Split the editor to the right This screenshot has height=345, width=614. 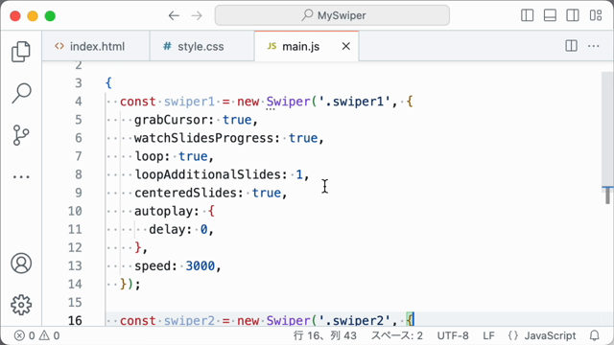point(572,46)
